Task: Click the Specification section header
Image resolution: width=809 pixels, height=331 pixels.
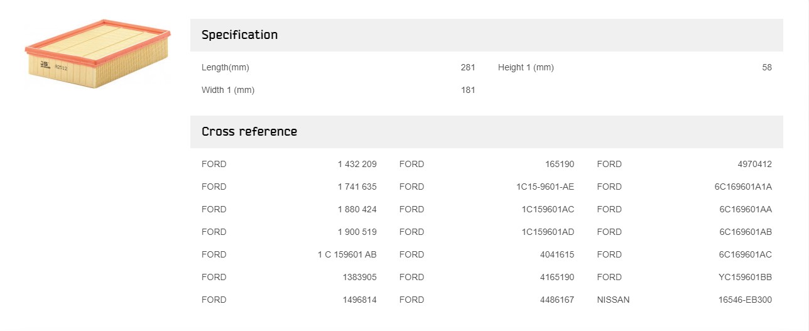Action: [486, 35]
